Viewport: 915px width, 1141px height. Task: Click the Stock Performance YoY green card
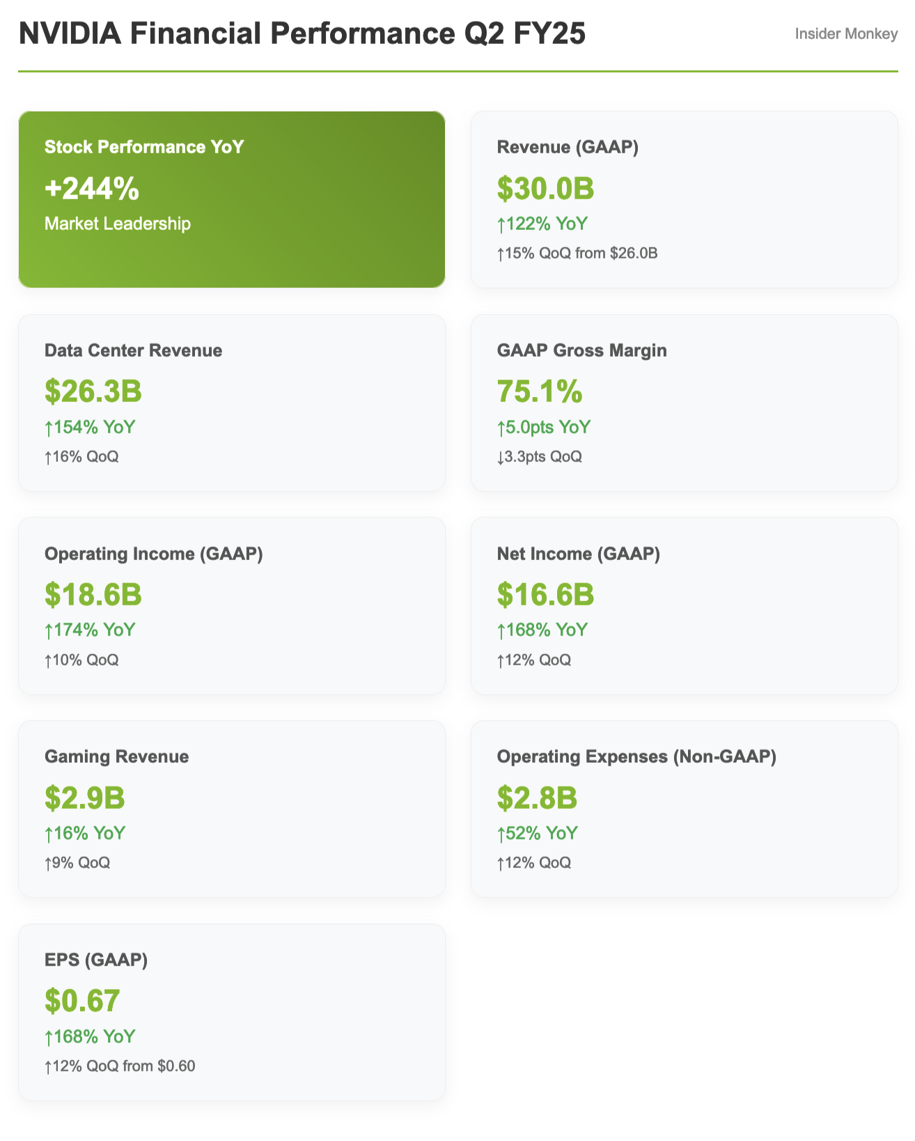(231, 199)
